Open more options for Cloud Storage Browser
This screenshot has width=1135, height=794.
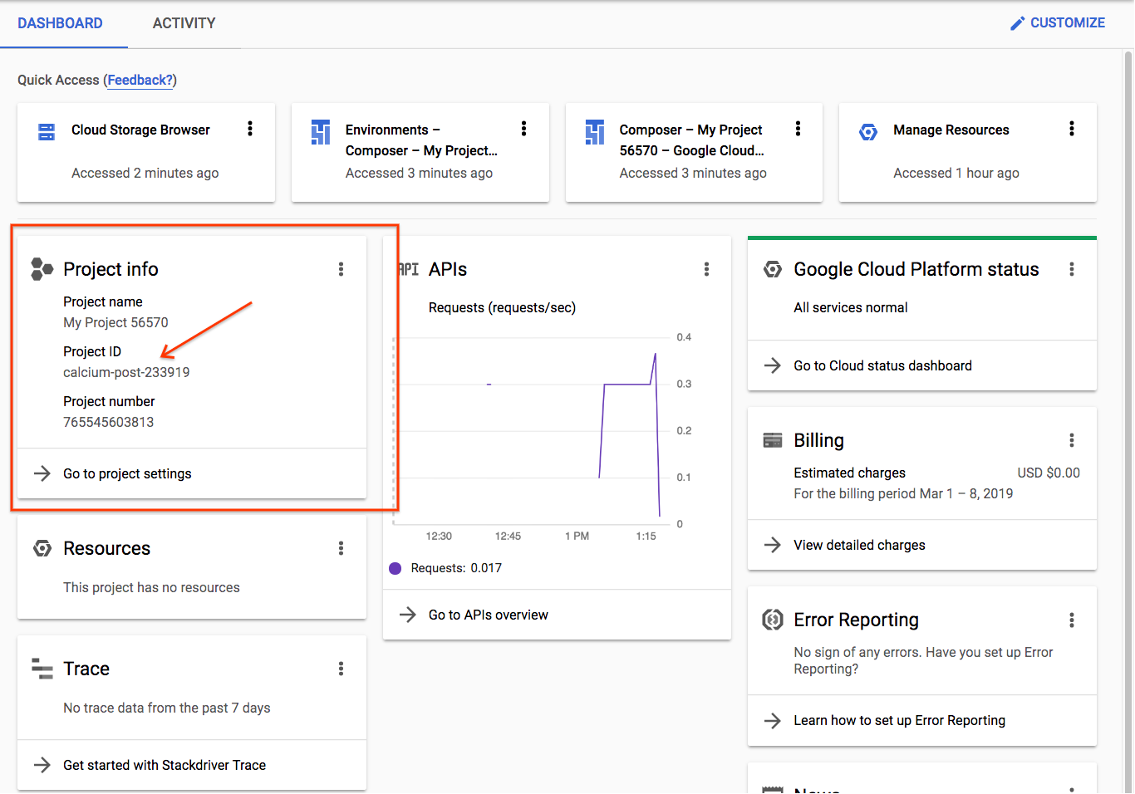pos(250,129)
